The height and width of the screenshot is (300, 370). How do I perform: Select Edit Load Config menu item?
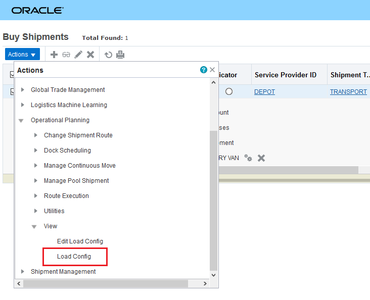tap(80, 241)
